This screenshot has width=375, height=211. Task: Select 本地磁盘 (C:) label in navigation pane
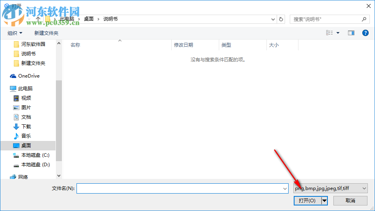35,155
